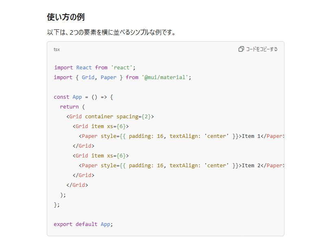Click the Grid container spacing={2} line
330x237 pixels.
pos(110,116)
